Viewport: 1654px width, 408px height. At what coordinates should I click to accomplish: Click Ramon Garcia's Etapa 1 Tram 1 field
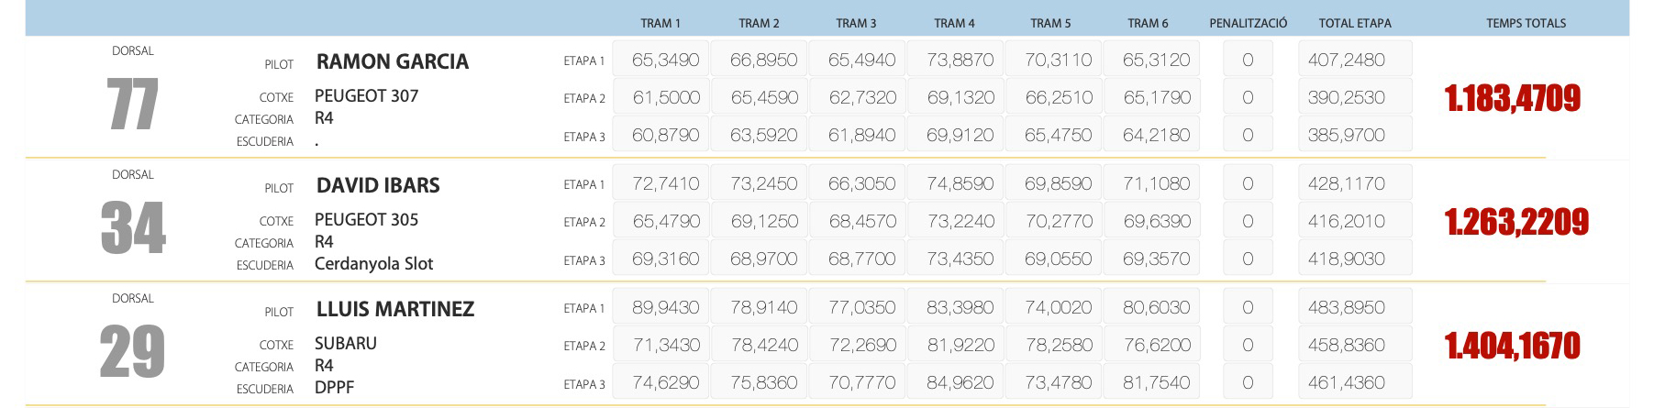pyautogui.click(x=665, y=60)
